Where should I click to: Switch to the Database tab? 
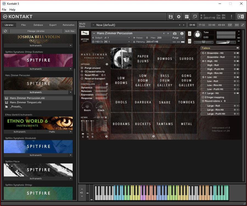tap(38, 25)
